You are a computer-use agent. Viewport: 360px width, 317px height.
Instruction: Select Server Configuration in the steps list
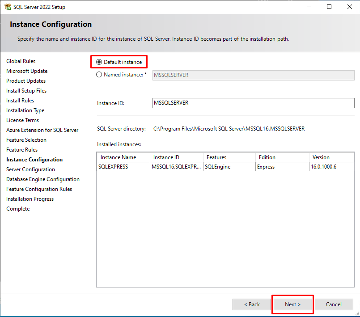[30, 169]
